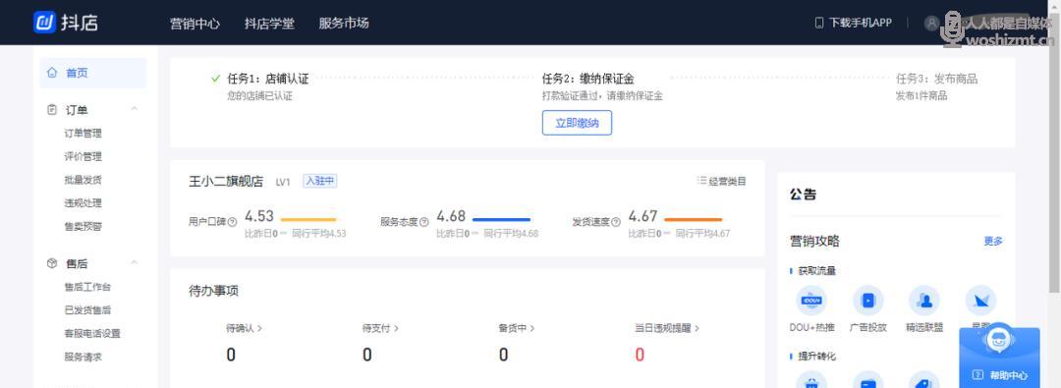
Task: Click the yellow 用户口碑 score bar
Action: click(308, 219)
